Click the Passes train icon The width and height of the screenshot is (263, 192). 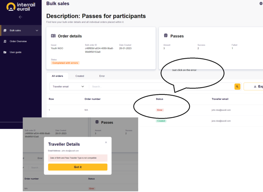point(166,36)
